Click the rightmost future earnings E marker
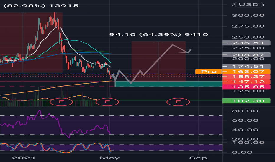Screen dimensions: 275x162 tap(178, 102)
